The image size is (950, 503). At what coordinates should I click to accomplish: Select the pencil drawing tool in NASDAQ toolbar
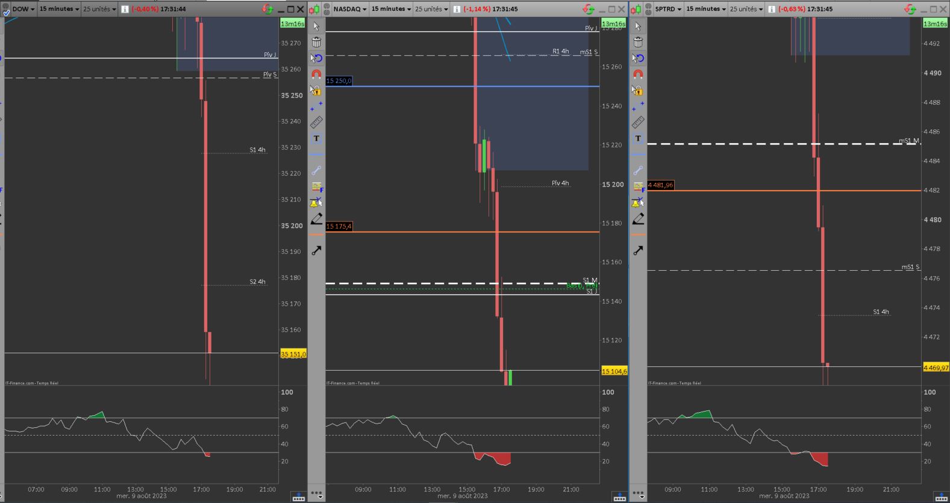point(316,219)
